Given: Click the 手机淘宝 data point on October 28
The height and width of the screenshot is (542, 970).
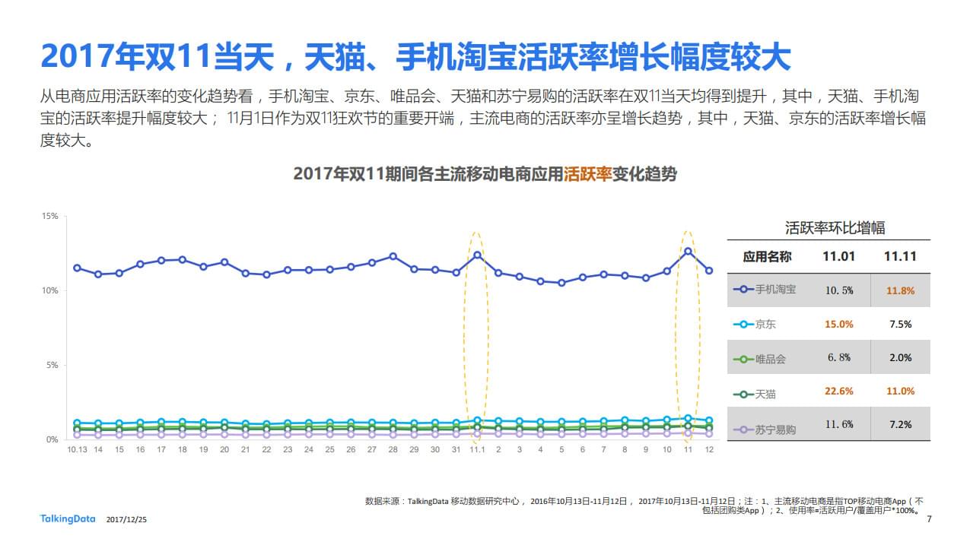Looking at the screenshot, I should [393, 256].
